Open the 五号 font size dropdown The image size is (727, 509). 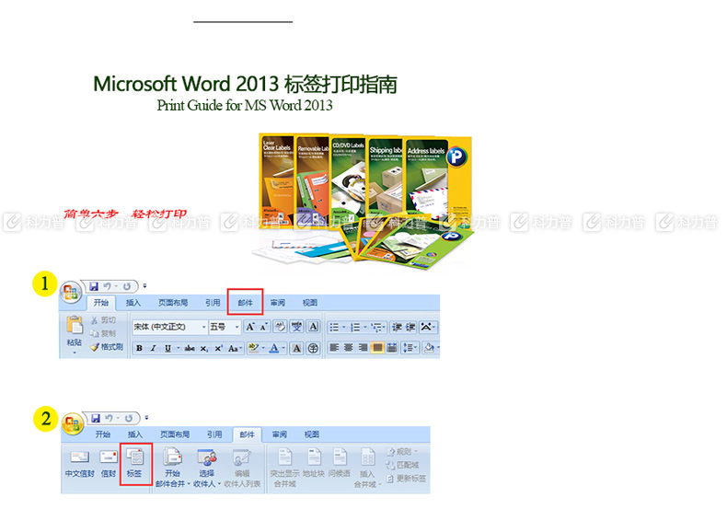[x=237, y=328]
